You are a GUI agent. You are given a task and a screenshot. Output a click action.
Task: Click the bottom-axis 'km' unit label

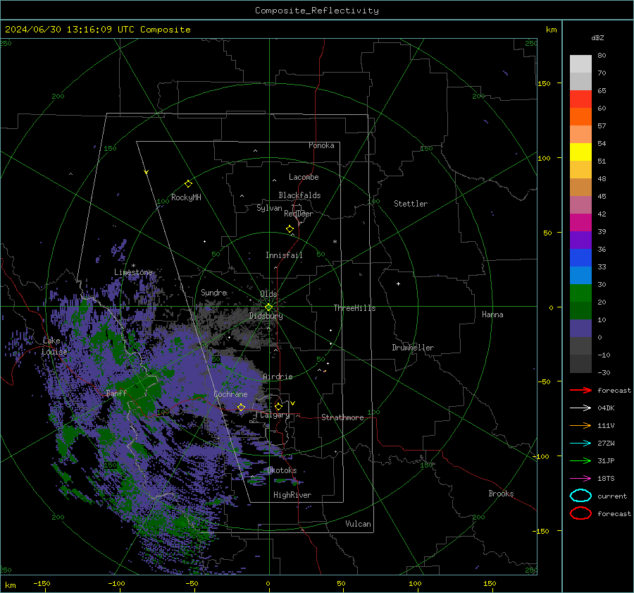click(x=11, y=585)
